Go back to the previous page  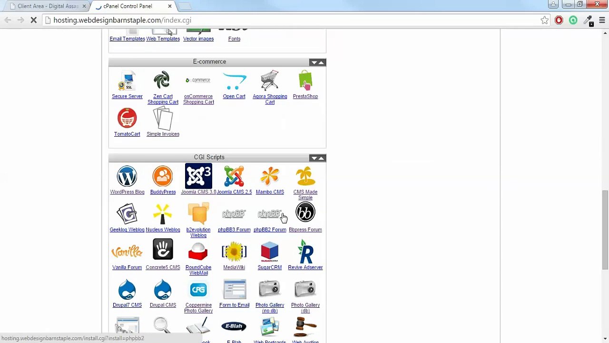pyautogui.click(x=8, y=20)
